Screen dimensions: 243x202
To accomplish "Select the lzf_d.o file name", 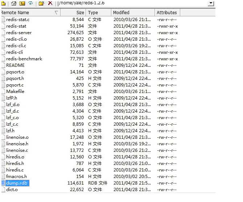I will click(x=13, y=105).
